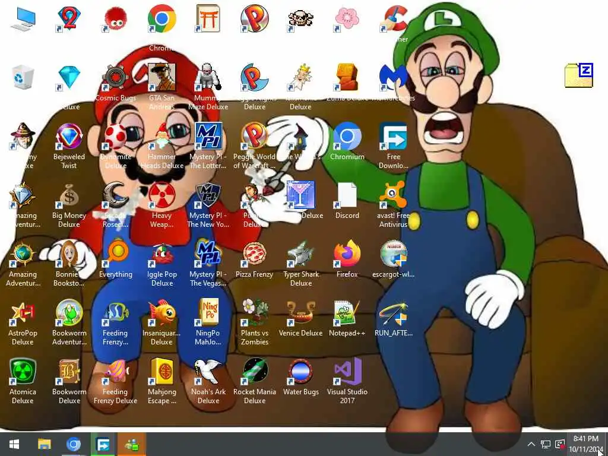Open the Firefox desktop shortcut
The width and height of the screenshot is (608, 456).
[347, 259]
